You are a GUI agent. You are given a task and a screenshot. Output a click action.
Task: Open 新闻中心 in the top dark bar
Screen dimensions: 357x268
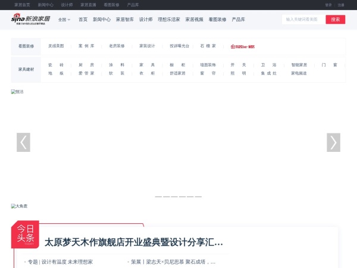click(46, 4)
